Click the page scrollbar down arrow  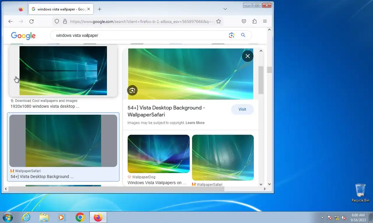(269, 184)
